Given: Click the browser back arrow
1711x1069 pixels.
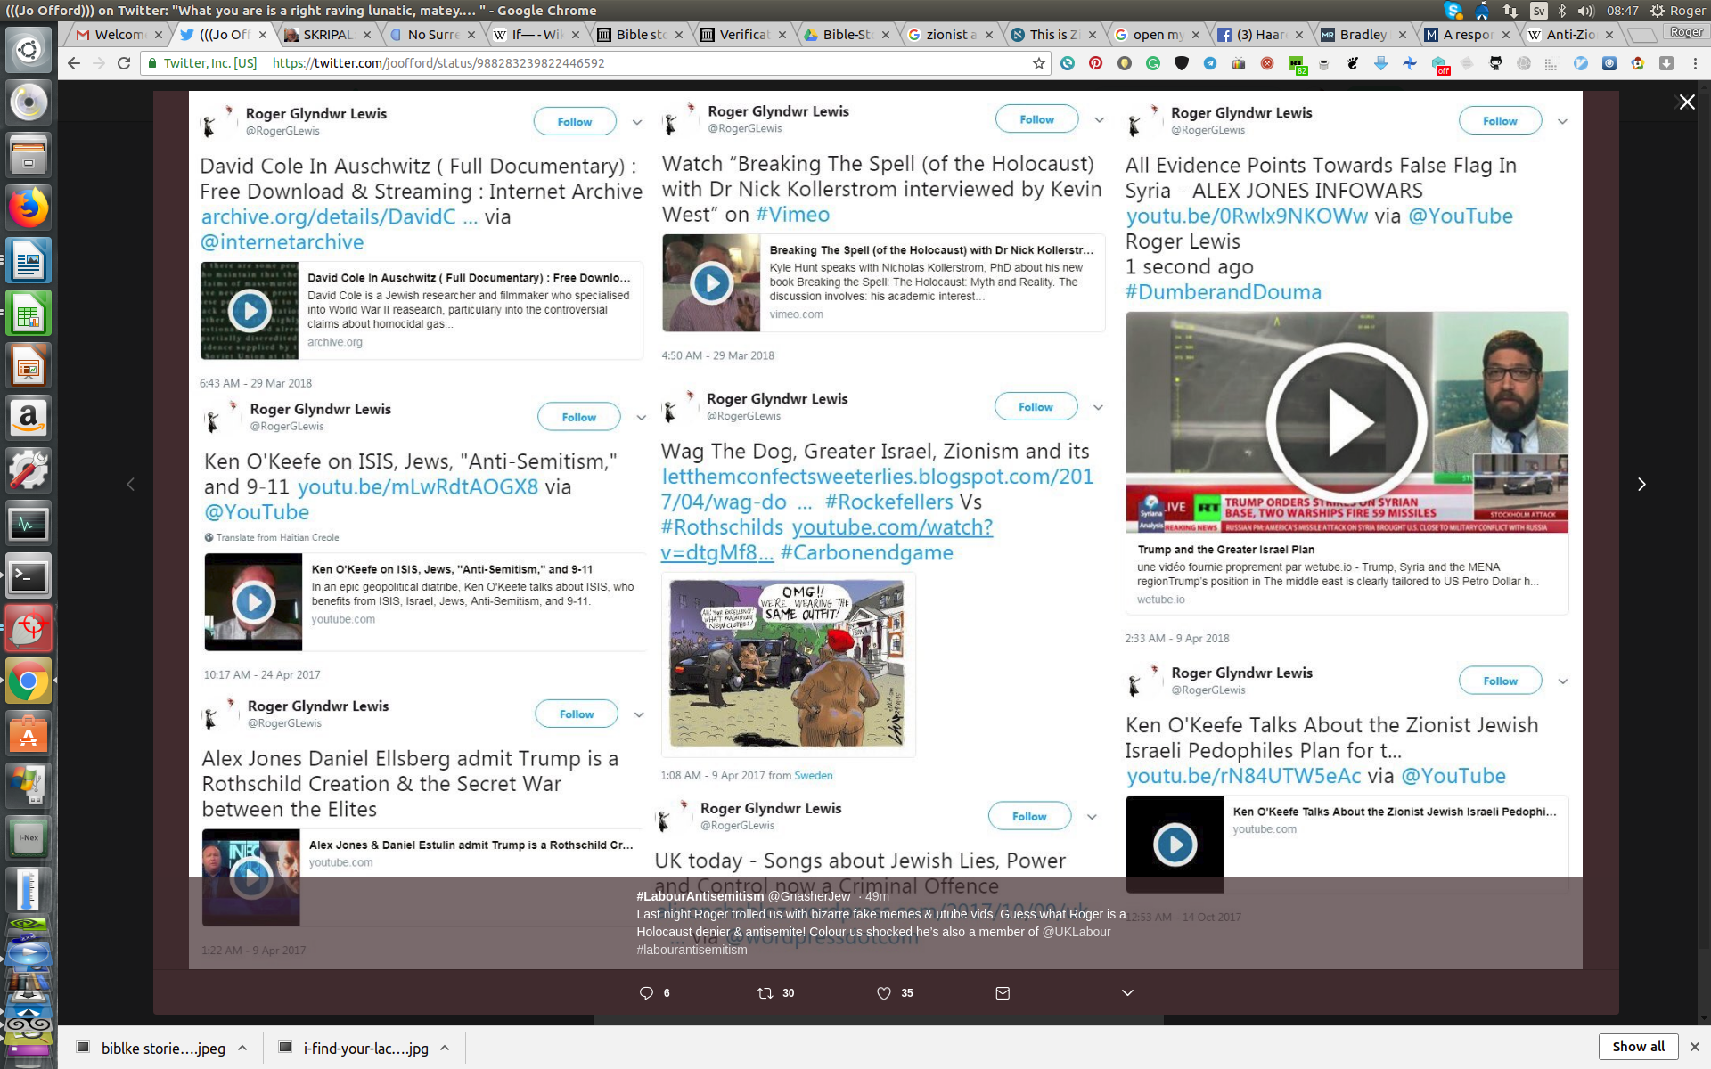Looking at the screenshot, I should (x=74, y=63).
